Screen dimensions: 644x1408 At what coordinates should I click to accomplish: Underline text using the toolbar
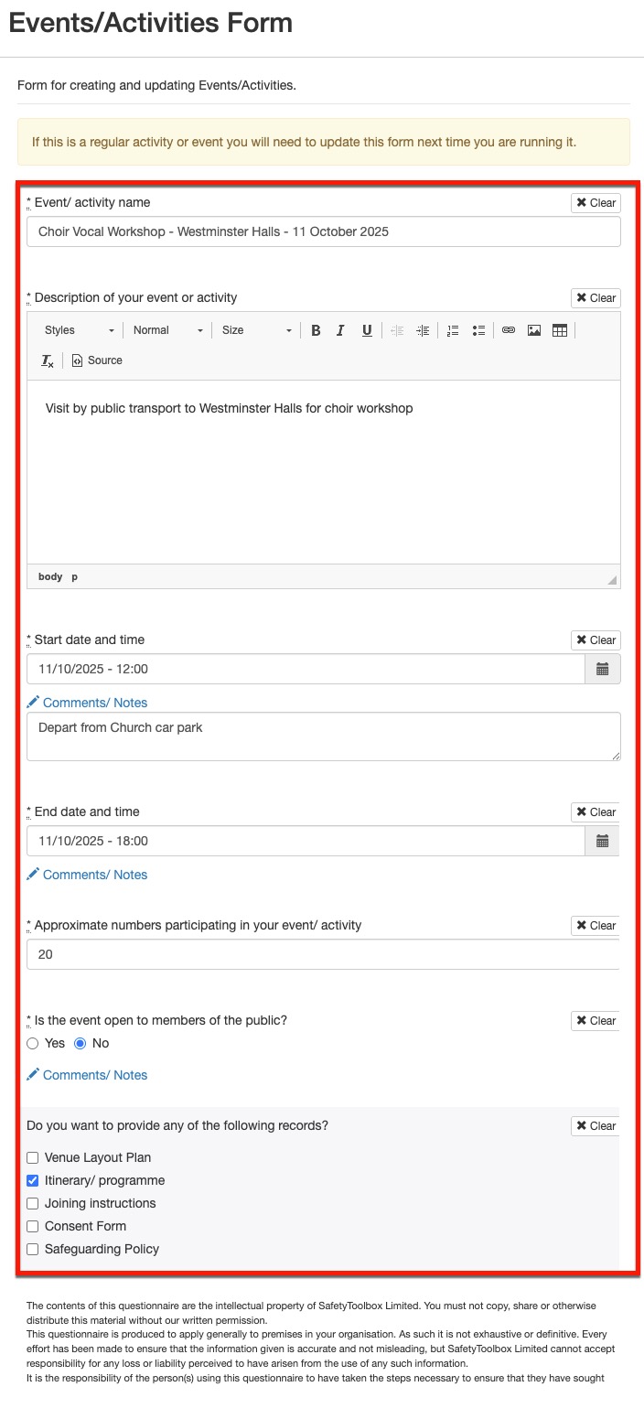point(366,330)
